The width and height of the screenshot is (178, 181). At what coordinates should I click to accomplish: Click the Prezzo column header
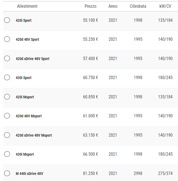(x=91, y=6)
